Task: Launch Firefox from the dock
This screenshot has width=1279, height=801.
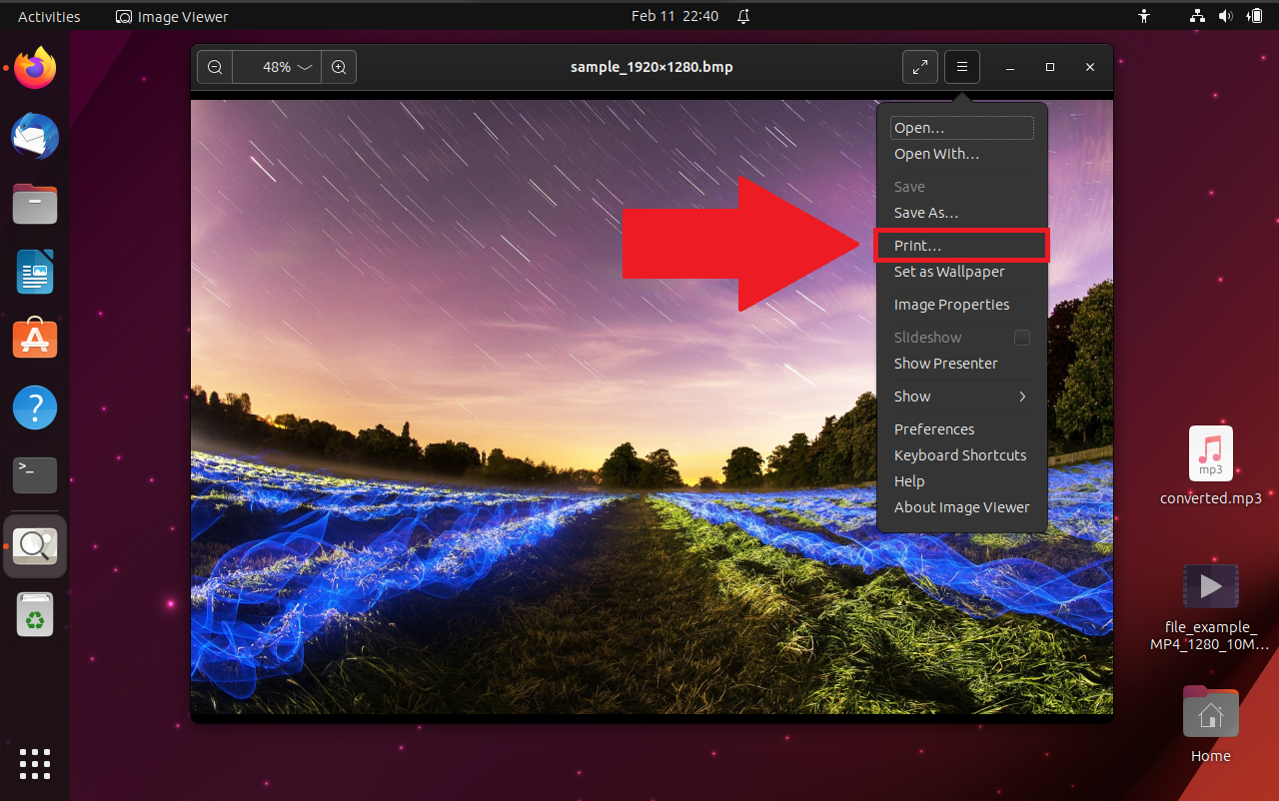Action: 34,67
